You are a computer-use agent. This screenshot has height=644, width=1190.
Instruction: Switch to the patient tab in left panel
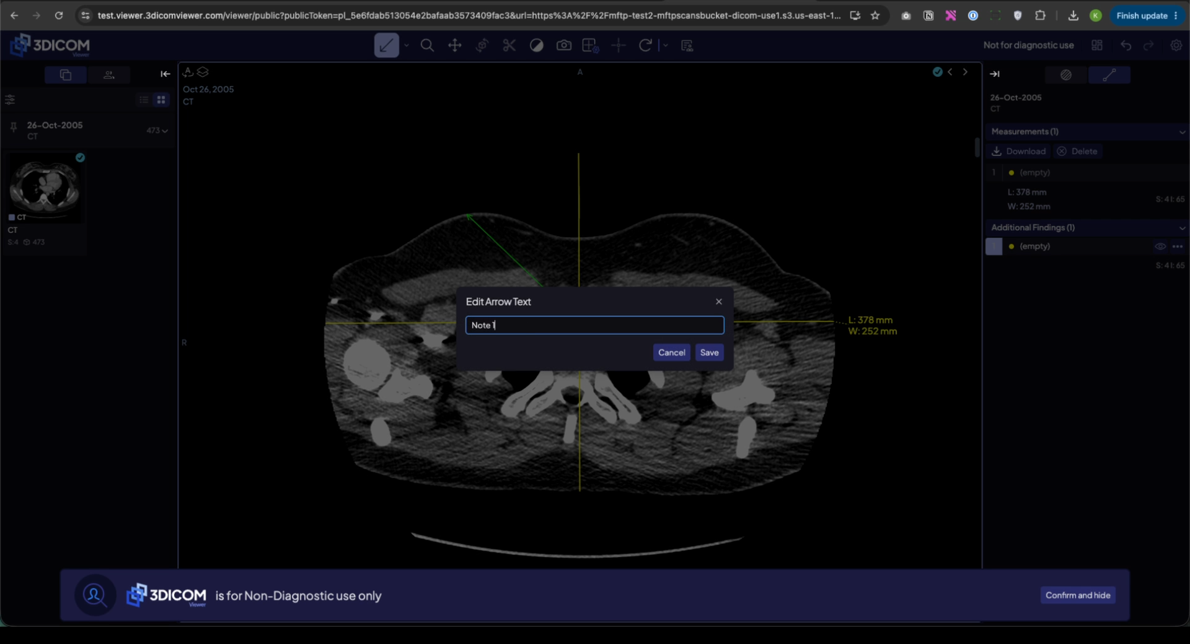[x=109, y=74]
